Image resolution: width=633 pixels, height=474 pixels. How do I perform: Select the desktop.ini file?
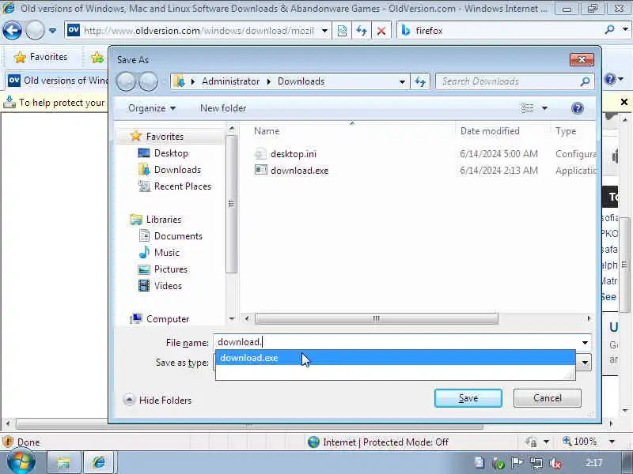(293, 154)
